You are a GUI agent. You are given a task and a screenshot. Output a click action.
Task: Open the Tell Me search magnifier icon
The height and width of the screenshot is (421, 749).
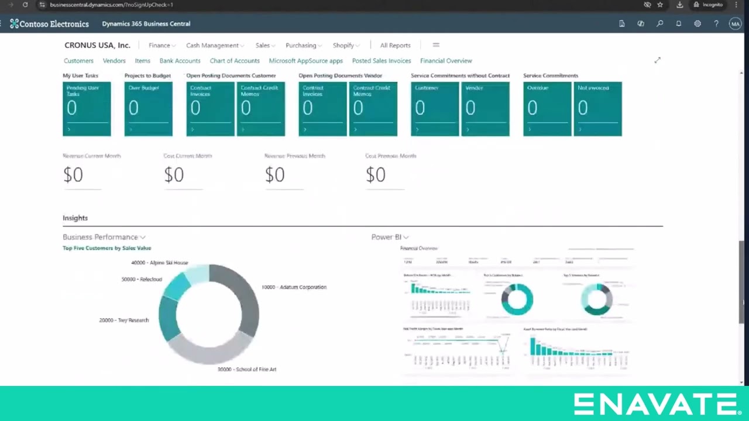[659, 24]
